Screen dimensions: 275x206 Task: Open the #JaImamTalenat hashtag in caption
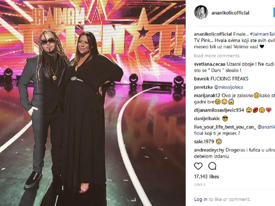point(262,34)
